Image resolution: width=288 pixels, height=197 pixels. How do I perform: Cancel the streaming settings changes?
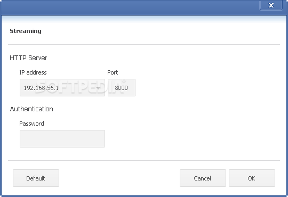tap(203, 178)
